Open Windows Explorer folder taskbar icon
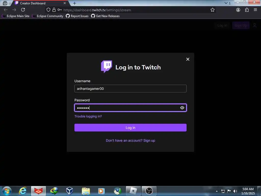This screenshot has width=261, height=196. pyautogui.click(x=86, y=191)
